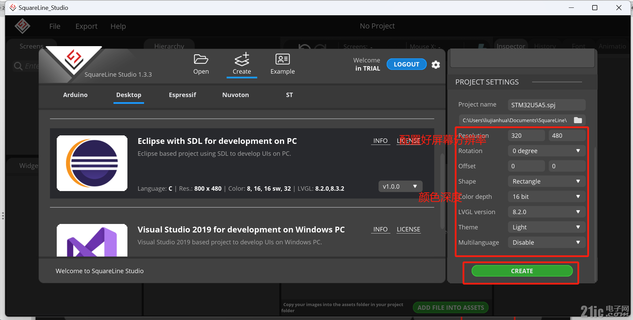Open the LVGL version dropdown
Viewport: 633px width, 320px height.
pyautogui.click(x=546, y=212)
